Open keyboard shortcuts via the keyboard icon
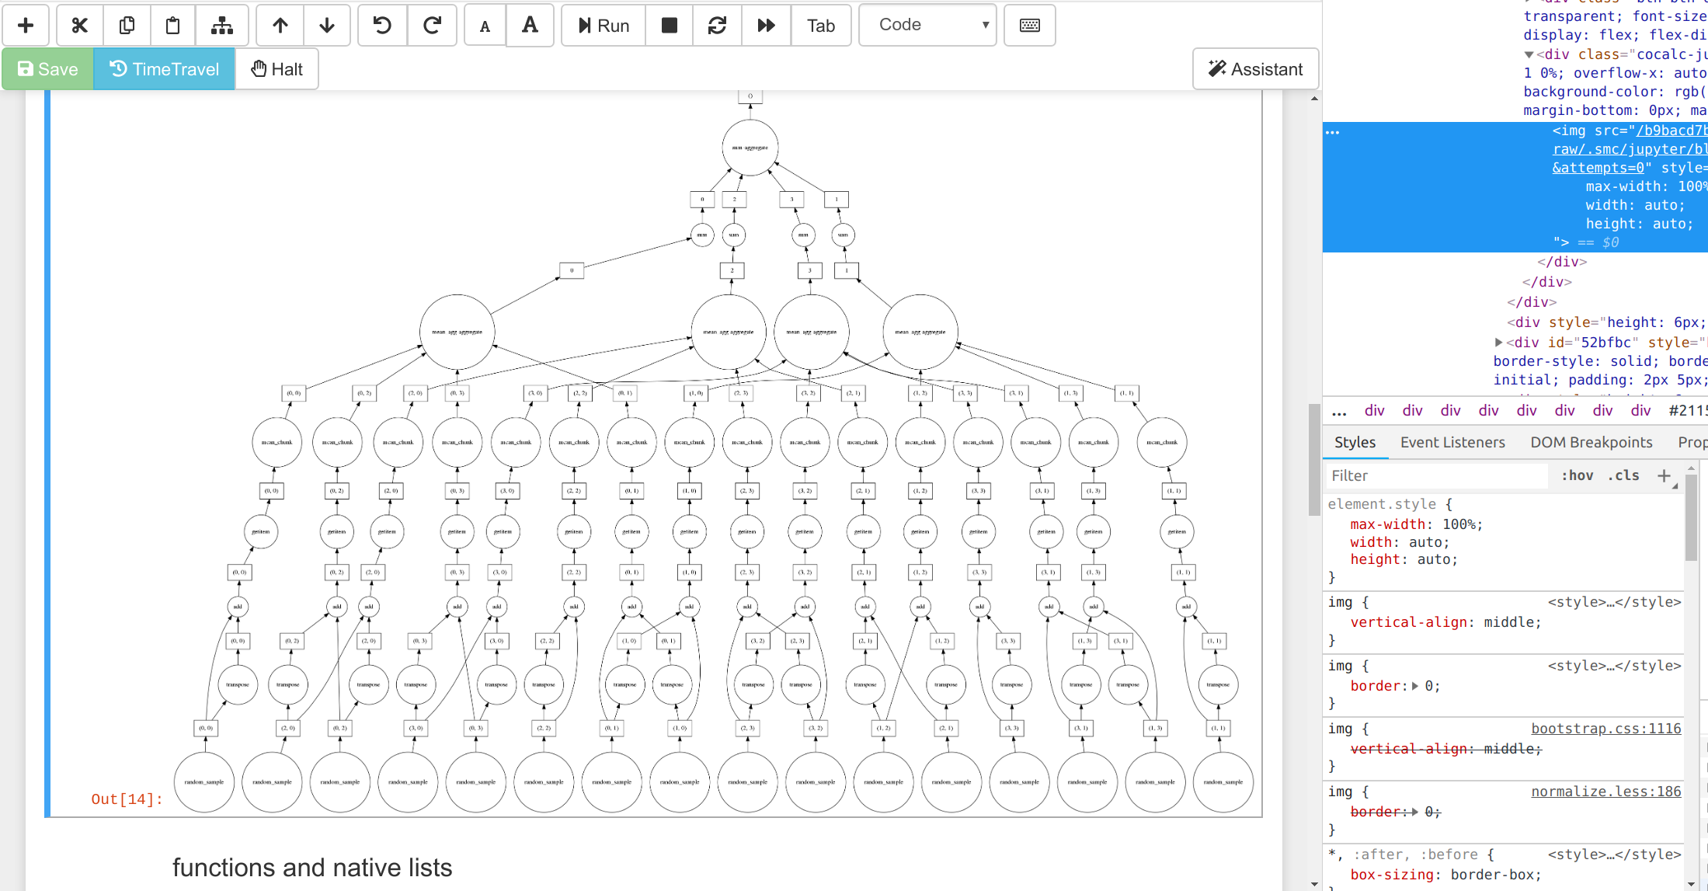 1029,25
